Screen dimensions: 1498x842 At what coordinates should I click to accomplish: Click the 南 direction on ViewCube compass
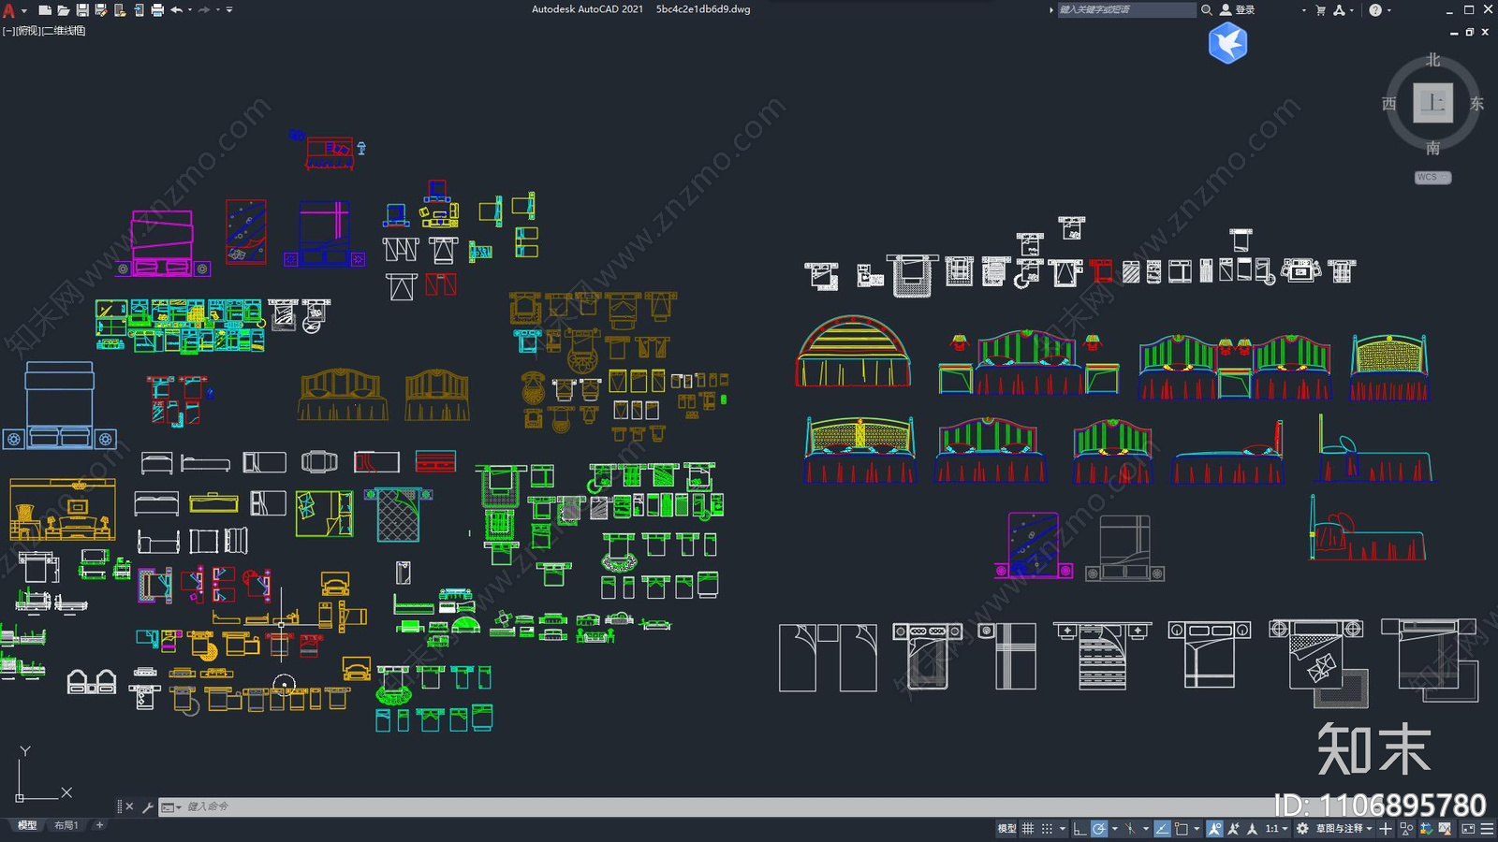tap(1432, 148)
